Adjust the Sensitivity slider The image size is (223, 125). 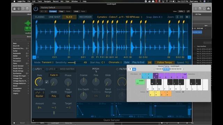(75, 62)
